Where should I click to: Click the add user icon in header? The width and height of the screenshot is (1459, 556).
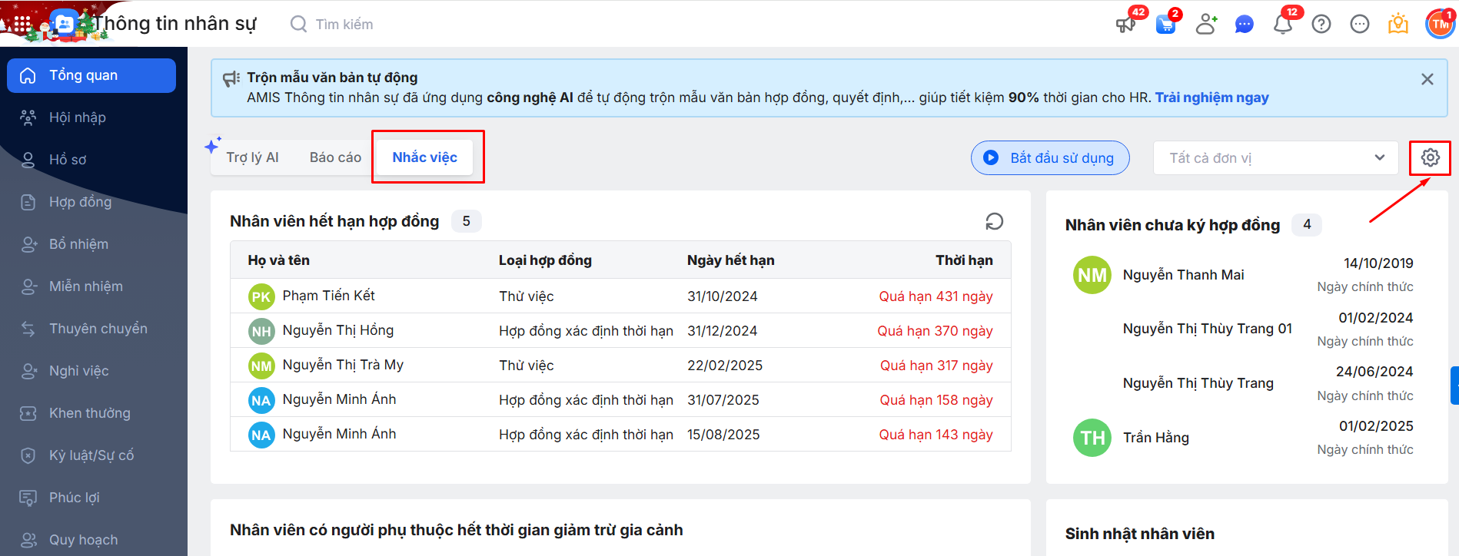click(1206, 25)
